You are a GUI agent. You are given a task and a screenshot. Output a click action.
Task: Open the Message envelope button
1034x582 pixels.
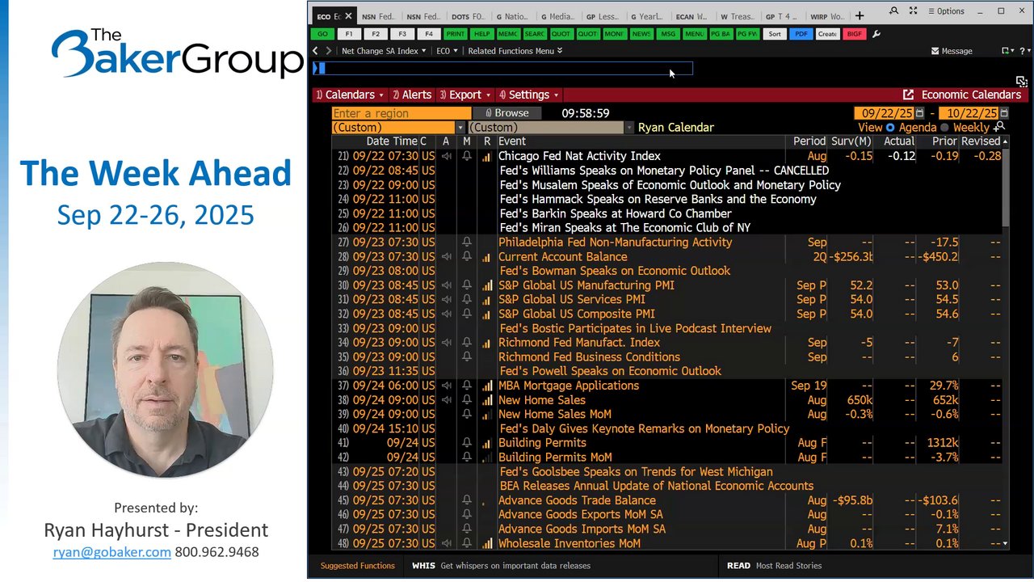(x=952, y=51)
